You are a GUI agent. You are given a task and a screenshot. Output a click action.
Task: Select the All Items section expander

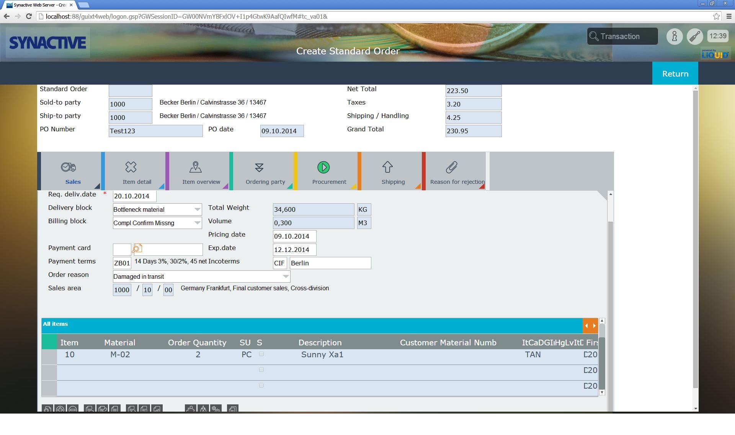(x=591, y=325)
